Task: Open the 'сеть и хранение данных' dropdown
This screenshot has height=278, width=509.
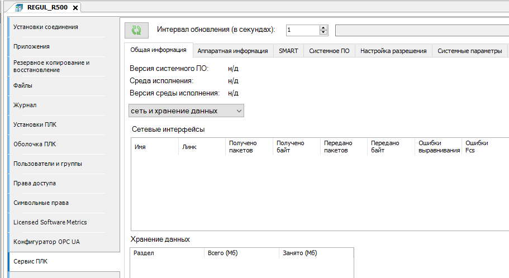Action: [186, 111]
